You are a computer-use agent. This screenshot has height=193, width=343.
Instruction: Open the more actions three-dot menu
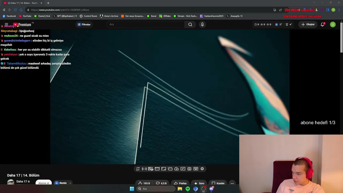coord(232,183)
